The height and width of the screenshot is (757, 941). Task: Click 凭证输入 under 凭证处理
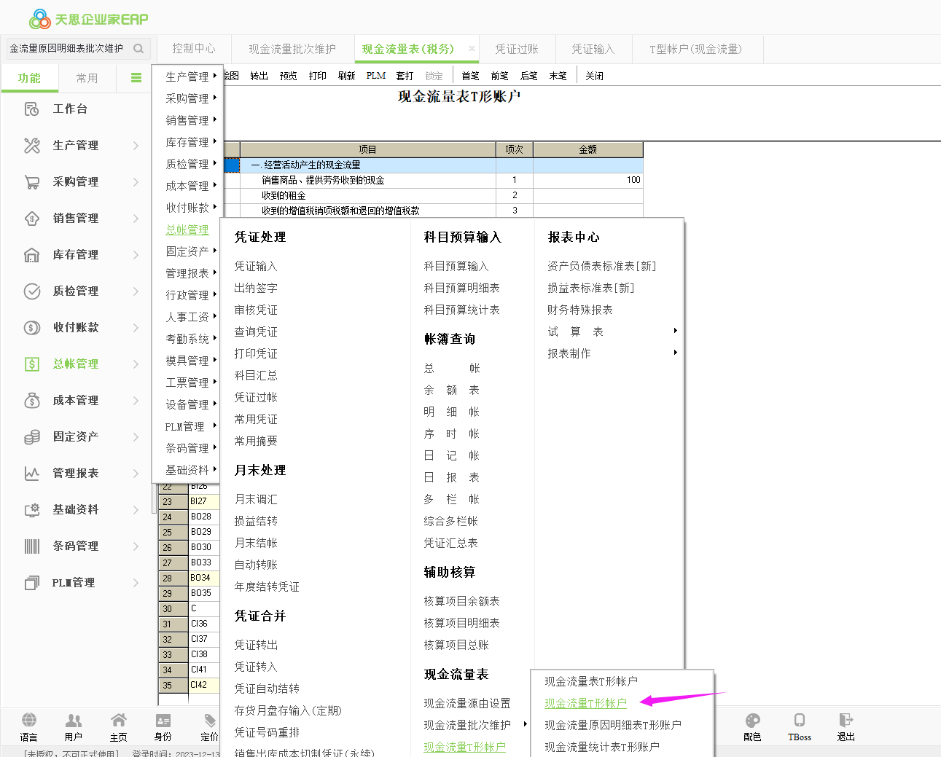pyautogui.click(x=256, y=266)
